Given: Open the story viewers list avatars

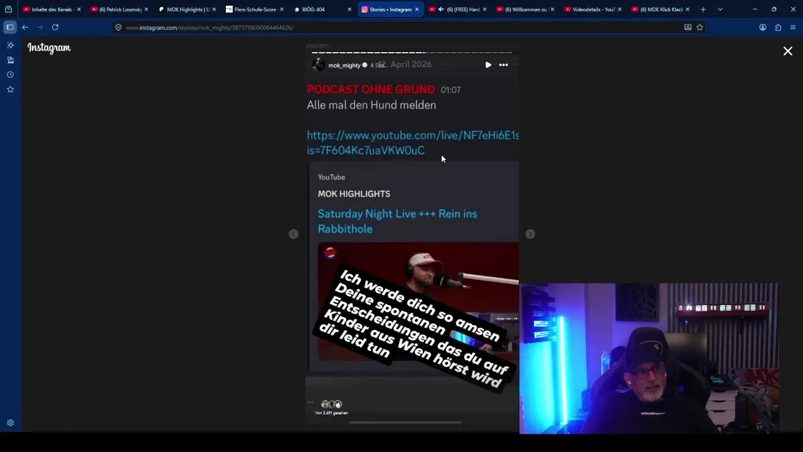Looking at the screenshot, I should tap(331, 404).
